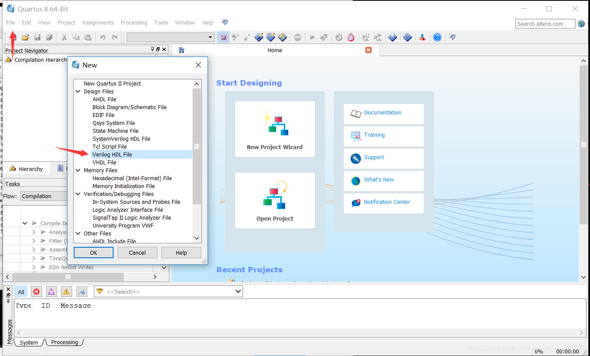This screenshot has height=356, width=590.
Task: Open the Tools menu
Action: click(x=161, y=22)
